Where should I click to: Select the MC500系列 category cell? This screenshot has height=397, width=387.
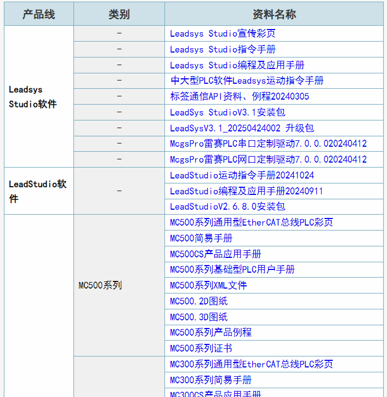pyautogui.click(x=119, y=285)
